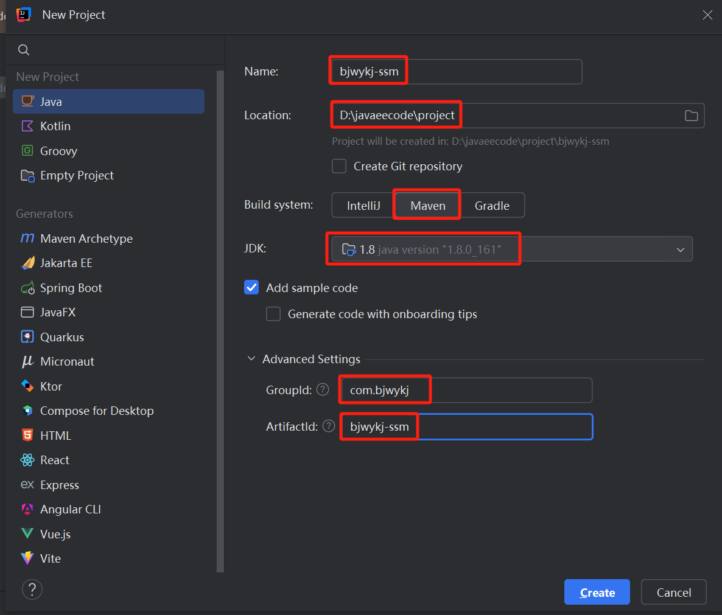Click the ArtifactId help icon
The image size is (722, 615).
pos(329,426)
